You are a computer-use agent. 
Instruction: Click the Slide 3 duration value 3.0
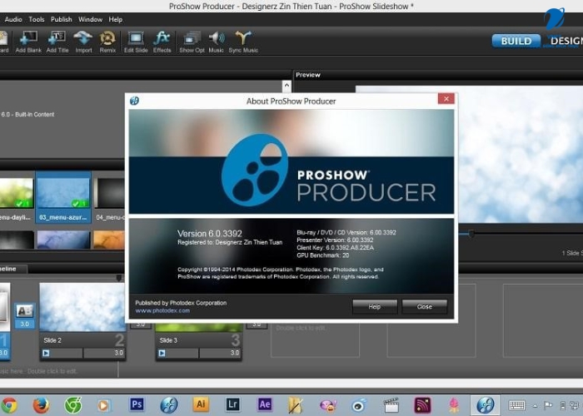click(235, 353)
